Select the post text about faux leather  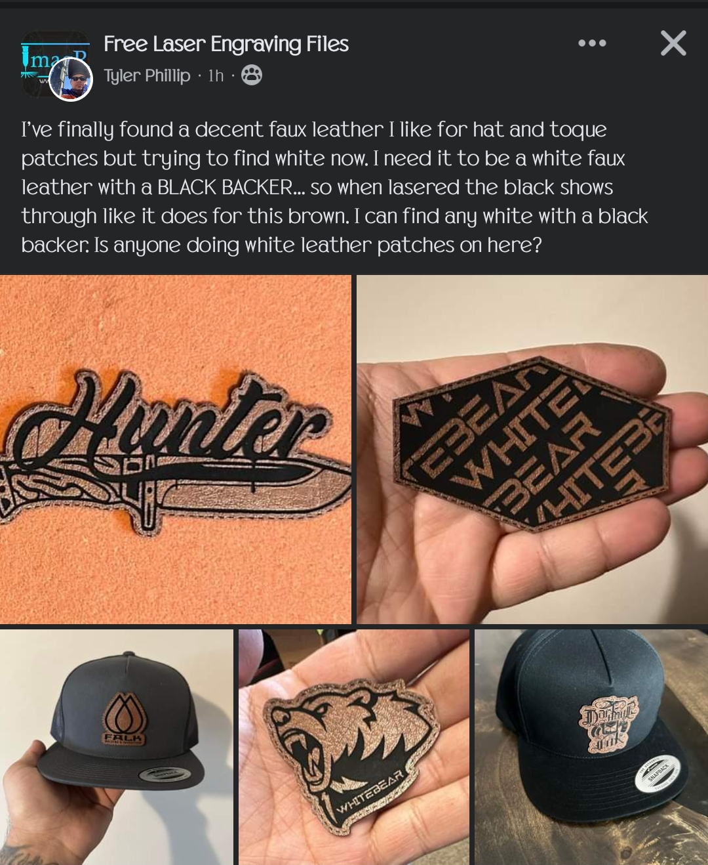click(334, 187)
